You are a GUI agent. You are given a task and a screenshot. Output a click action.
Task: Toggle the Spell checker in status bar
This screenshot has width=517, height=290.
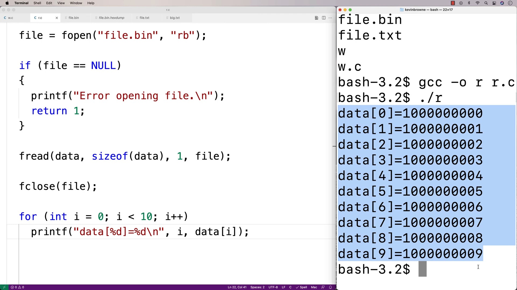pyautogui.click(x=302, y=287)
